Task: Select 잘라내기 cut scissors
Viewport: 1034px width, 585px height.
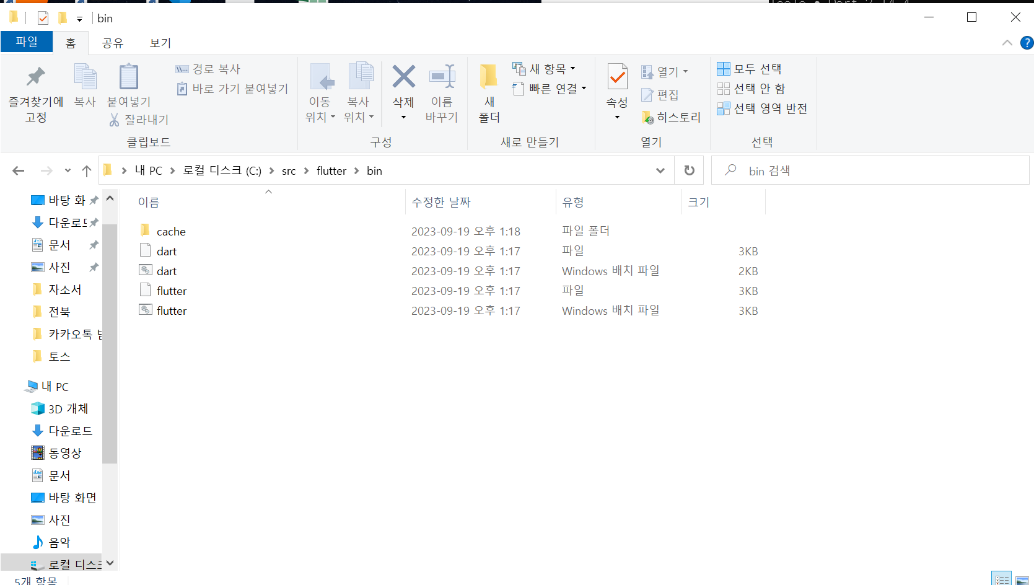Action: pos(139,120)
